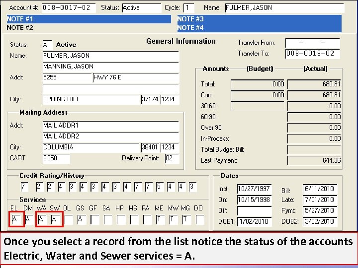The height and width of the screenshot is (268, 358).
Task: Click the General Information status code field A
Action: 48,45
